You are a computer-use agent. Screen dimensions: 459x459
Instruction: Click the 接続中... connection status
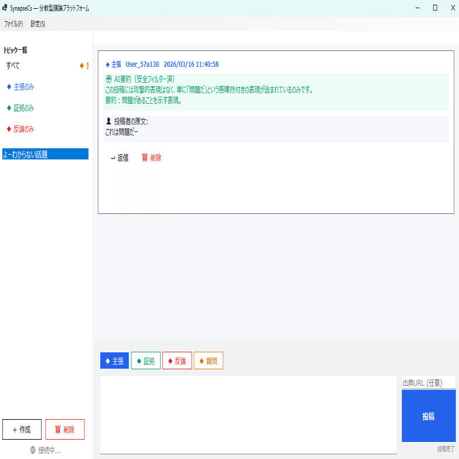click(45, 450)
